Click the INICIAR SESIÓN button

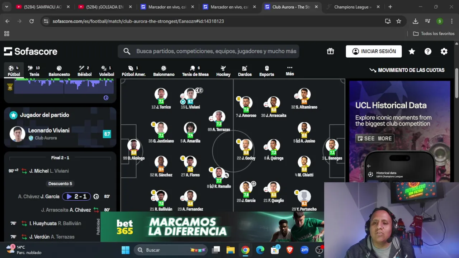point(374,51)
